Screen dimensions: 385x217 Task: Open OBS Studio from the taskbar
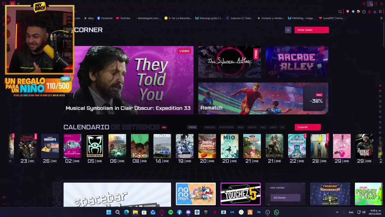tap(268, 212)
